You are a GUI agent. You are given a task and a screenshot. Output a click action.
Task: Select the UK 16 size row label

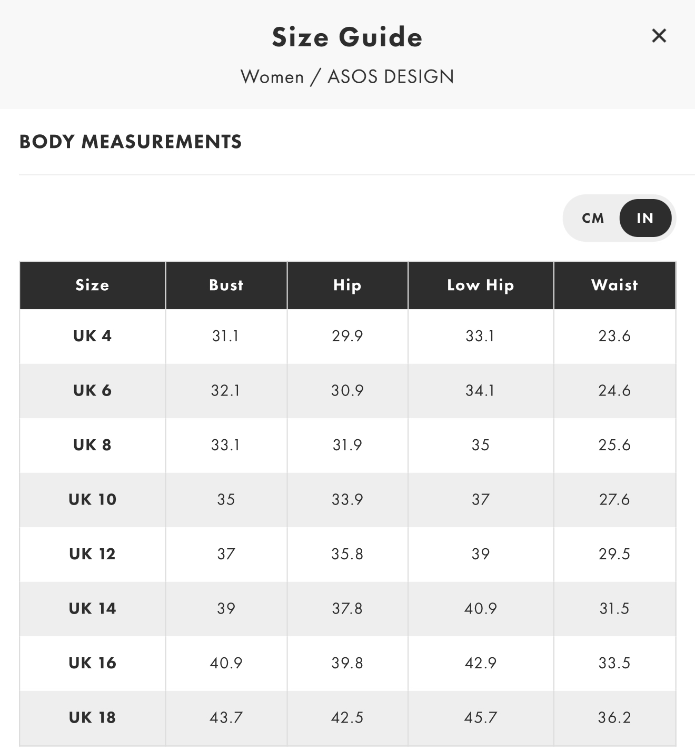point(92,663)
